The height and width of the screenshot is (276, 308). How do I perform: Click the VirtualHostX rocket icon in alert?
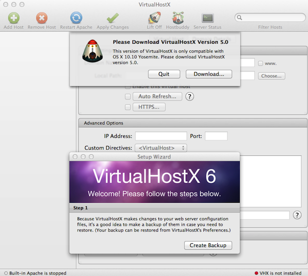pyautogui.click(x=92, y=51)
